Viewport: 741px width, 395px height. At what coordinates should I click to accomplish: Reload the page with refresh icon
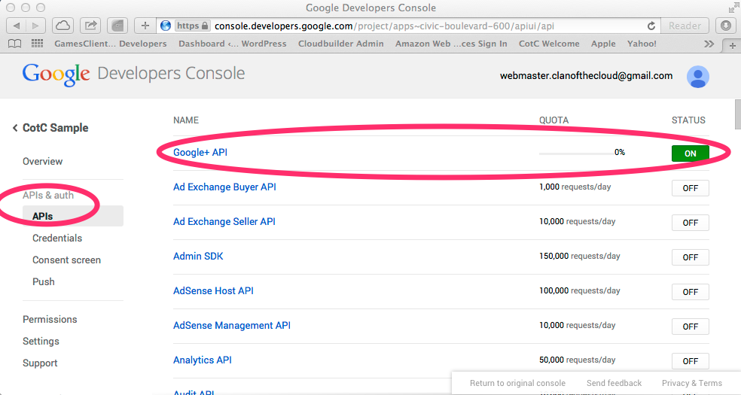tap(651, 26)
